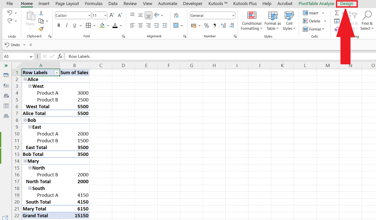Click the AutoSum sigma icon
Image resolution: width=376 pixels, height=220 pixels.
337,13
